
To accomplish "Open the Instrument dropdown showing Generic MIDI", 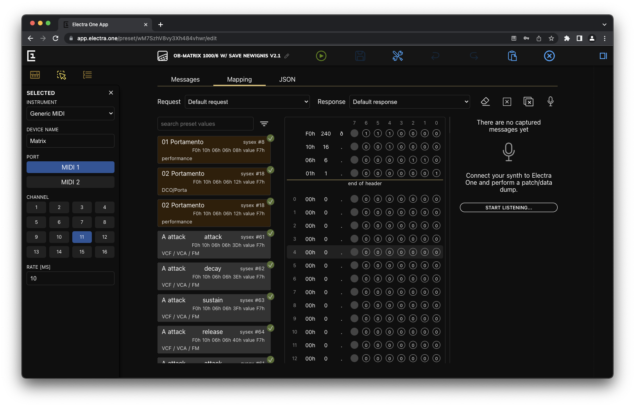I will point(70,114).
